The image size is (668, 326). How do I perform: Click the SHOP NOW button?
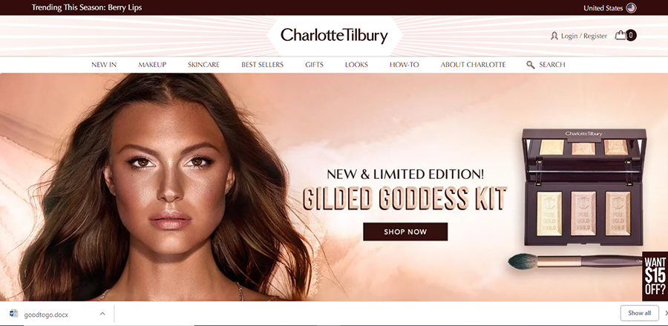click(405, 232)
